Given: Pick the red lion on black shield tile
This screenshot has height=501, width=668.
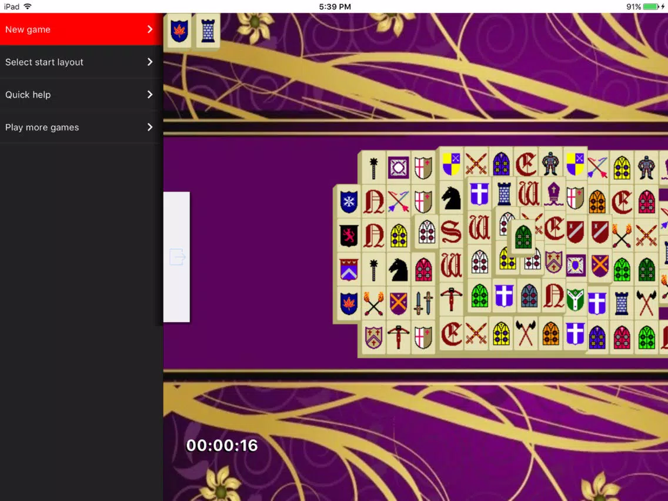Looking at the screenshot, I should pos(349,235).
